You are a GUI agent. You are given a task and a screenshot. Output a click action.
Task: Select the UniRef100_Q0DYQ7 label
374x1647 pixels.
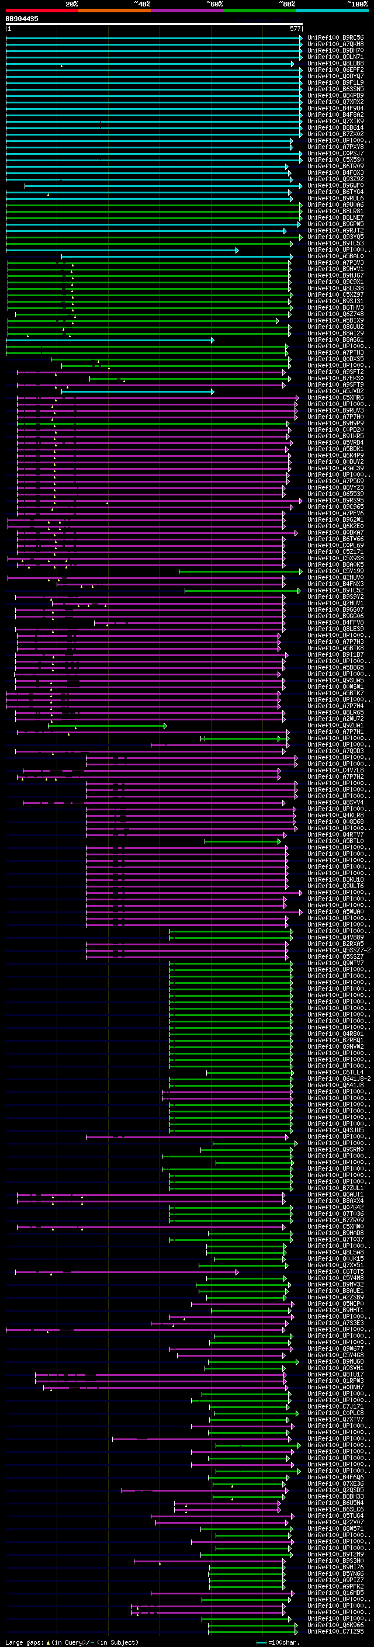coord(335,76)
